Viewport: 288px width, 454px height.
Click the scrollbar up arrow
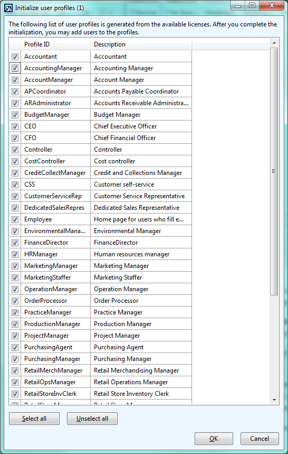pos(274,43)
